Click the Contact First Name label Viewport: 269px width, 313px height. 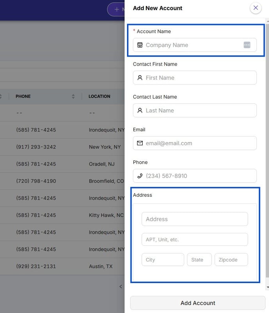click(x=155, y=64)
